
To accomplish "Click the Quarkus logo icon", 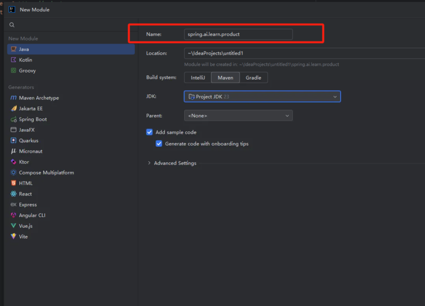I will pyautogui.click(x=13, y=140).
